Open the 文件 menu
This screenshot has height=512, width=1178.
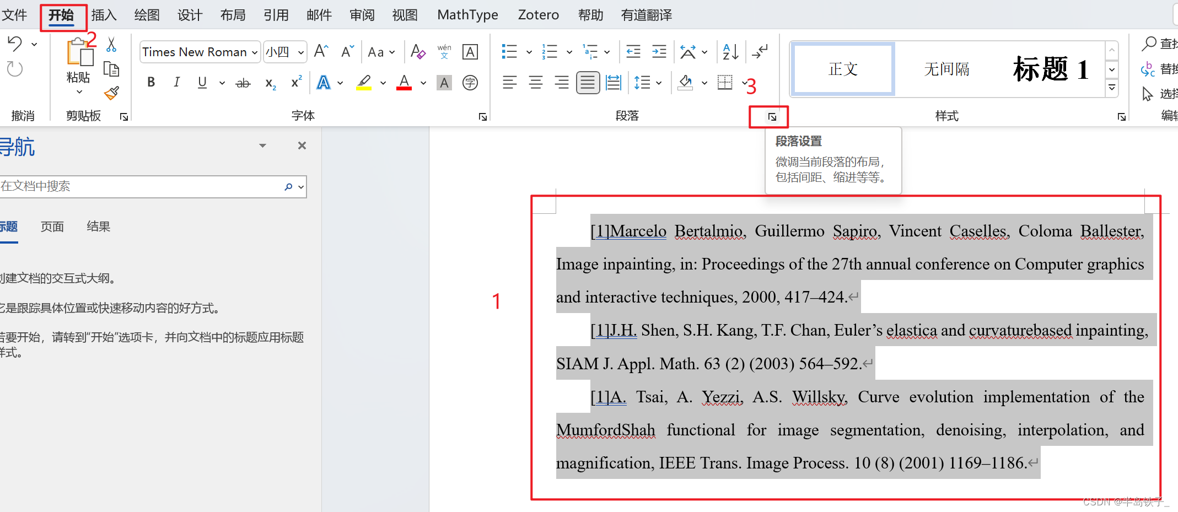(14, 15)
